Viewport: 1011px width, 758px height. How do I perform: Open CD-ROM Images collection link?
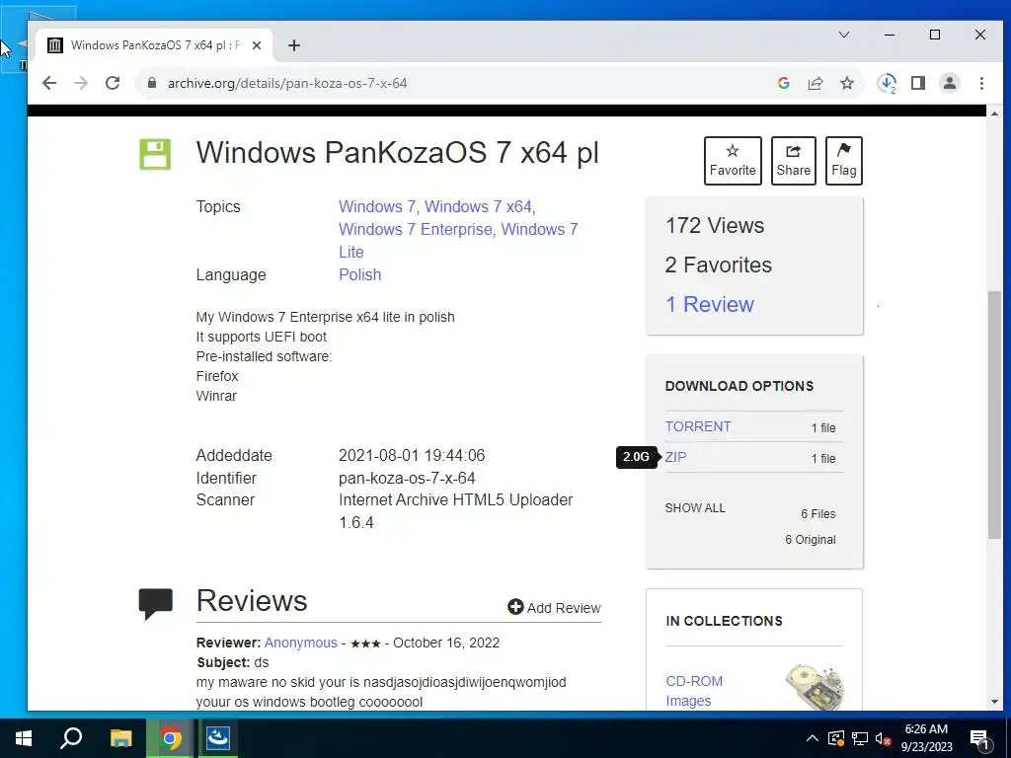pyautogui.click(x=694, y=691)
